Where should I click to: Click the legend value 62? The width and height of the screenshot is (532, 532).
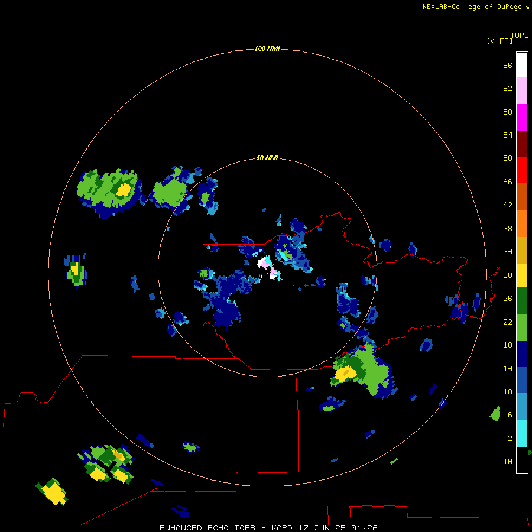(x=508, y=88)
